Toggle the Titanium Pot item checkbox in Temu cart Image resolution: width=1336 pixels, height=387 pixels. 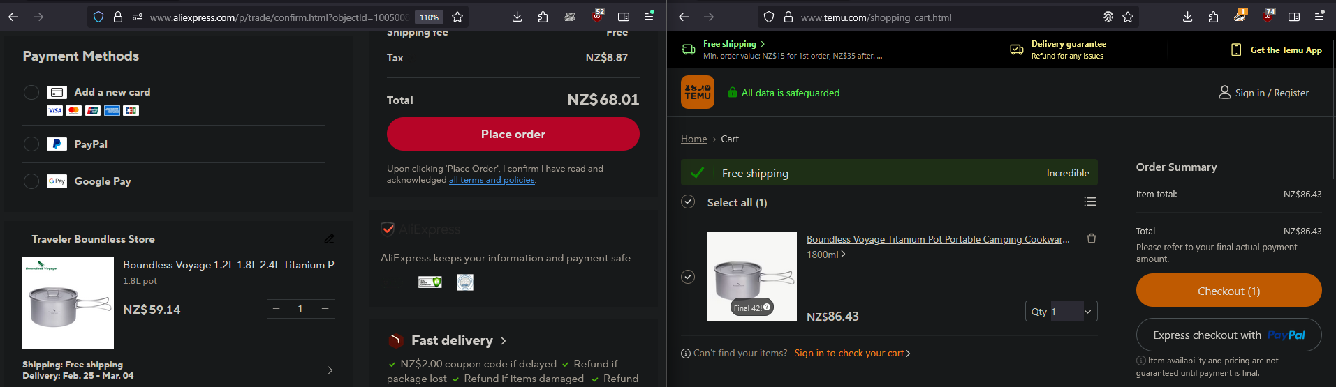688,277
